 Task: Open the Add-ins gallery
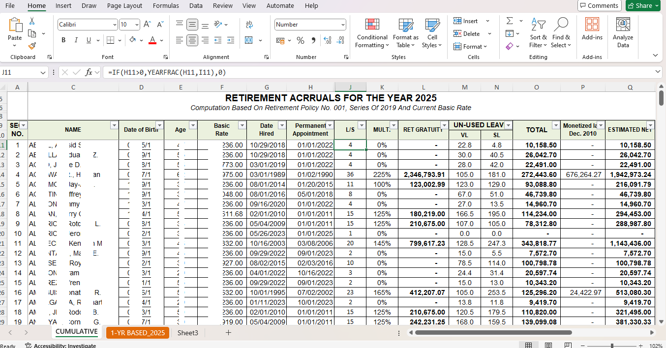[592, 33]
